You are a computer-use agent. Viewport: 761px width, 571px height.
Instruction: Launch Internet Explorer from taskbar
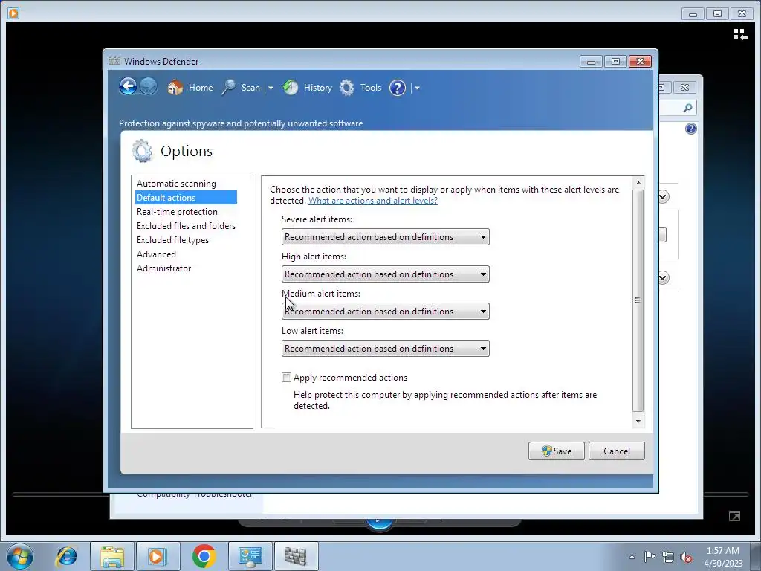(x=66, y=556)
